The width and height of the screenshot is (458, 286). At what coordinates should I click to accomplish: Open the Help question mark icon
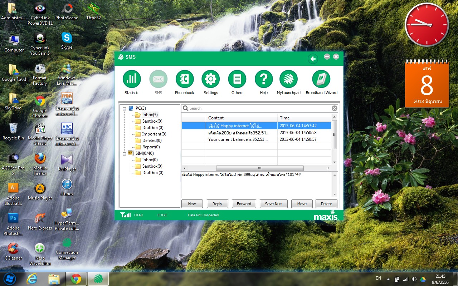(x=264, y=79)
